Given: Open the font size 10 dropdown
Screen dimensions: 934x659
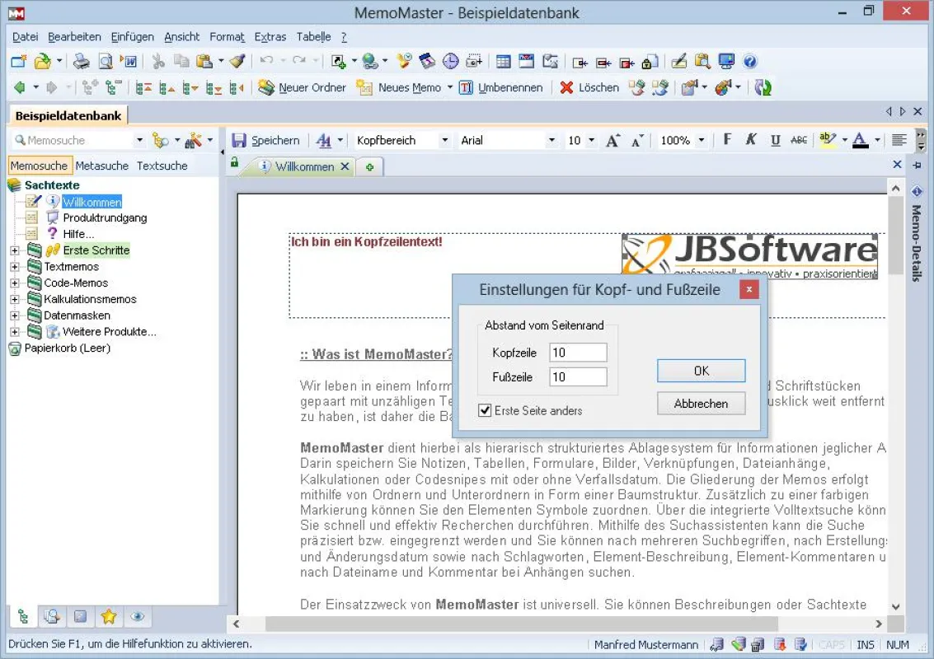Looking at the screenshot, I should (x=592, y=141).
